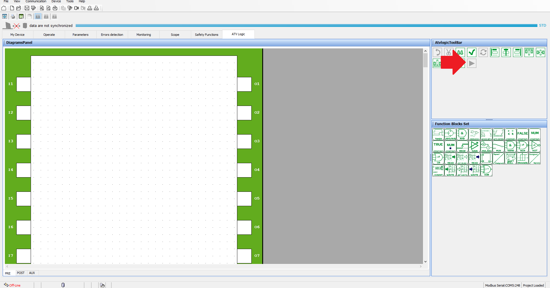Open the Communication menu
Screen dimensions: 550x288
coord(36,1)
